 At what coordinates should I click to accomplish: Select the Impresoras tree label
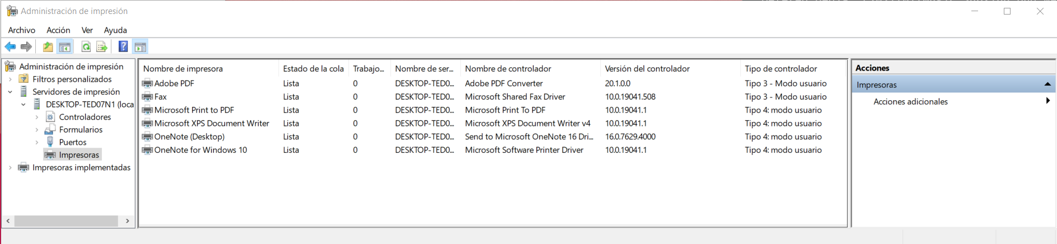pyautogui.click(x=79, y=155)
